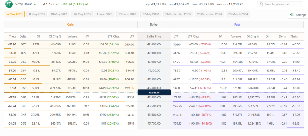Click the day High value 43,483.85
The image size is (308, 136).
pyautogui.click(x=158, y=4)
